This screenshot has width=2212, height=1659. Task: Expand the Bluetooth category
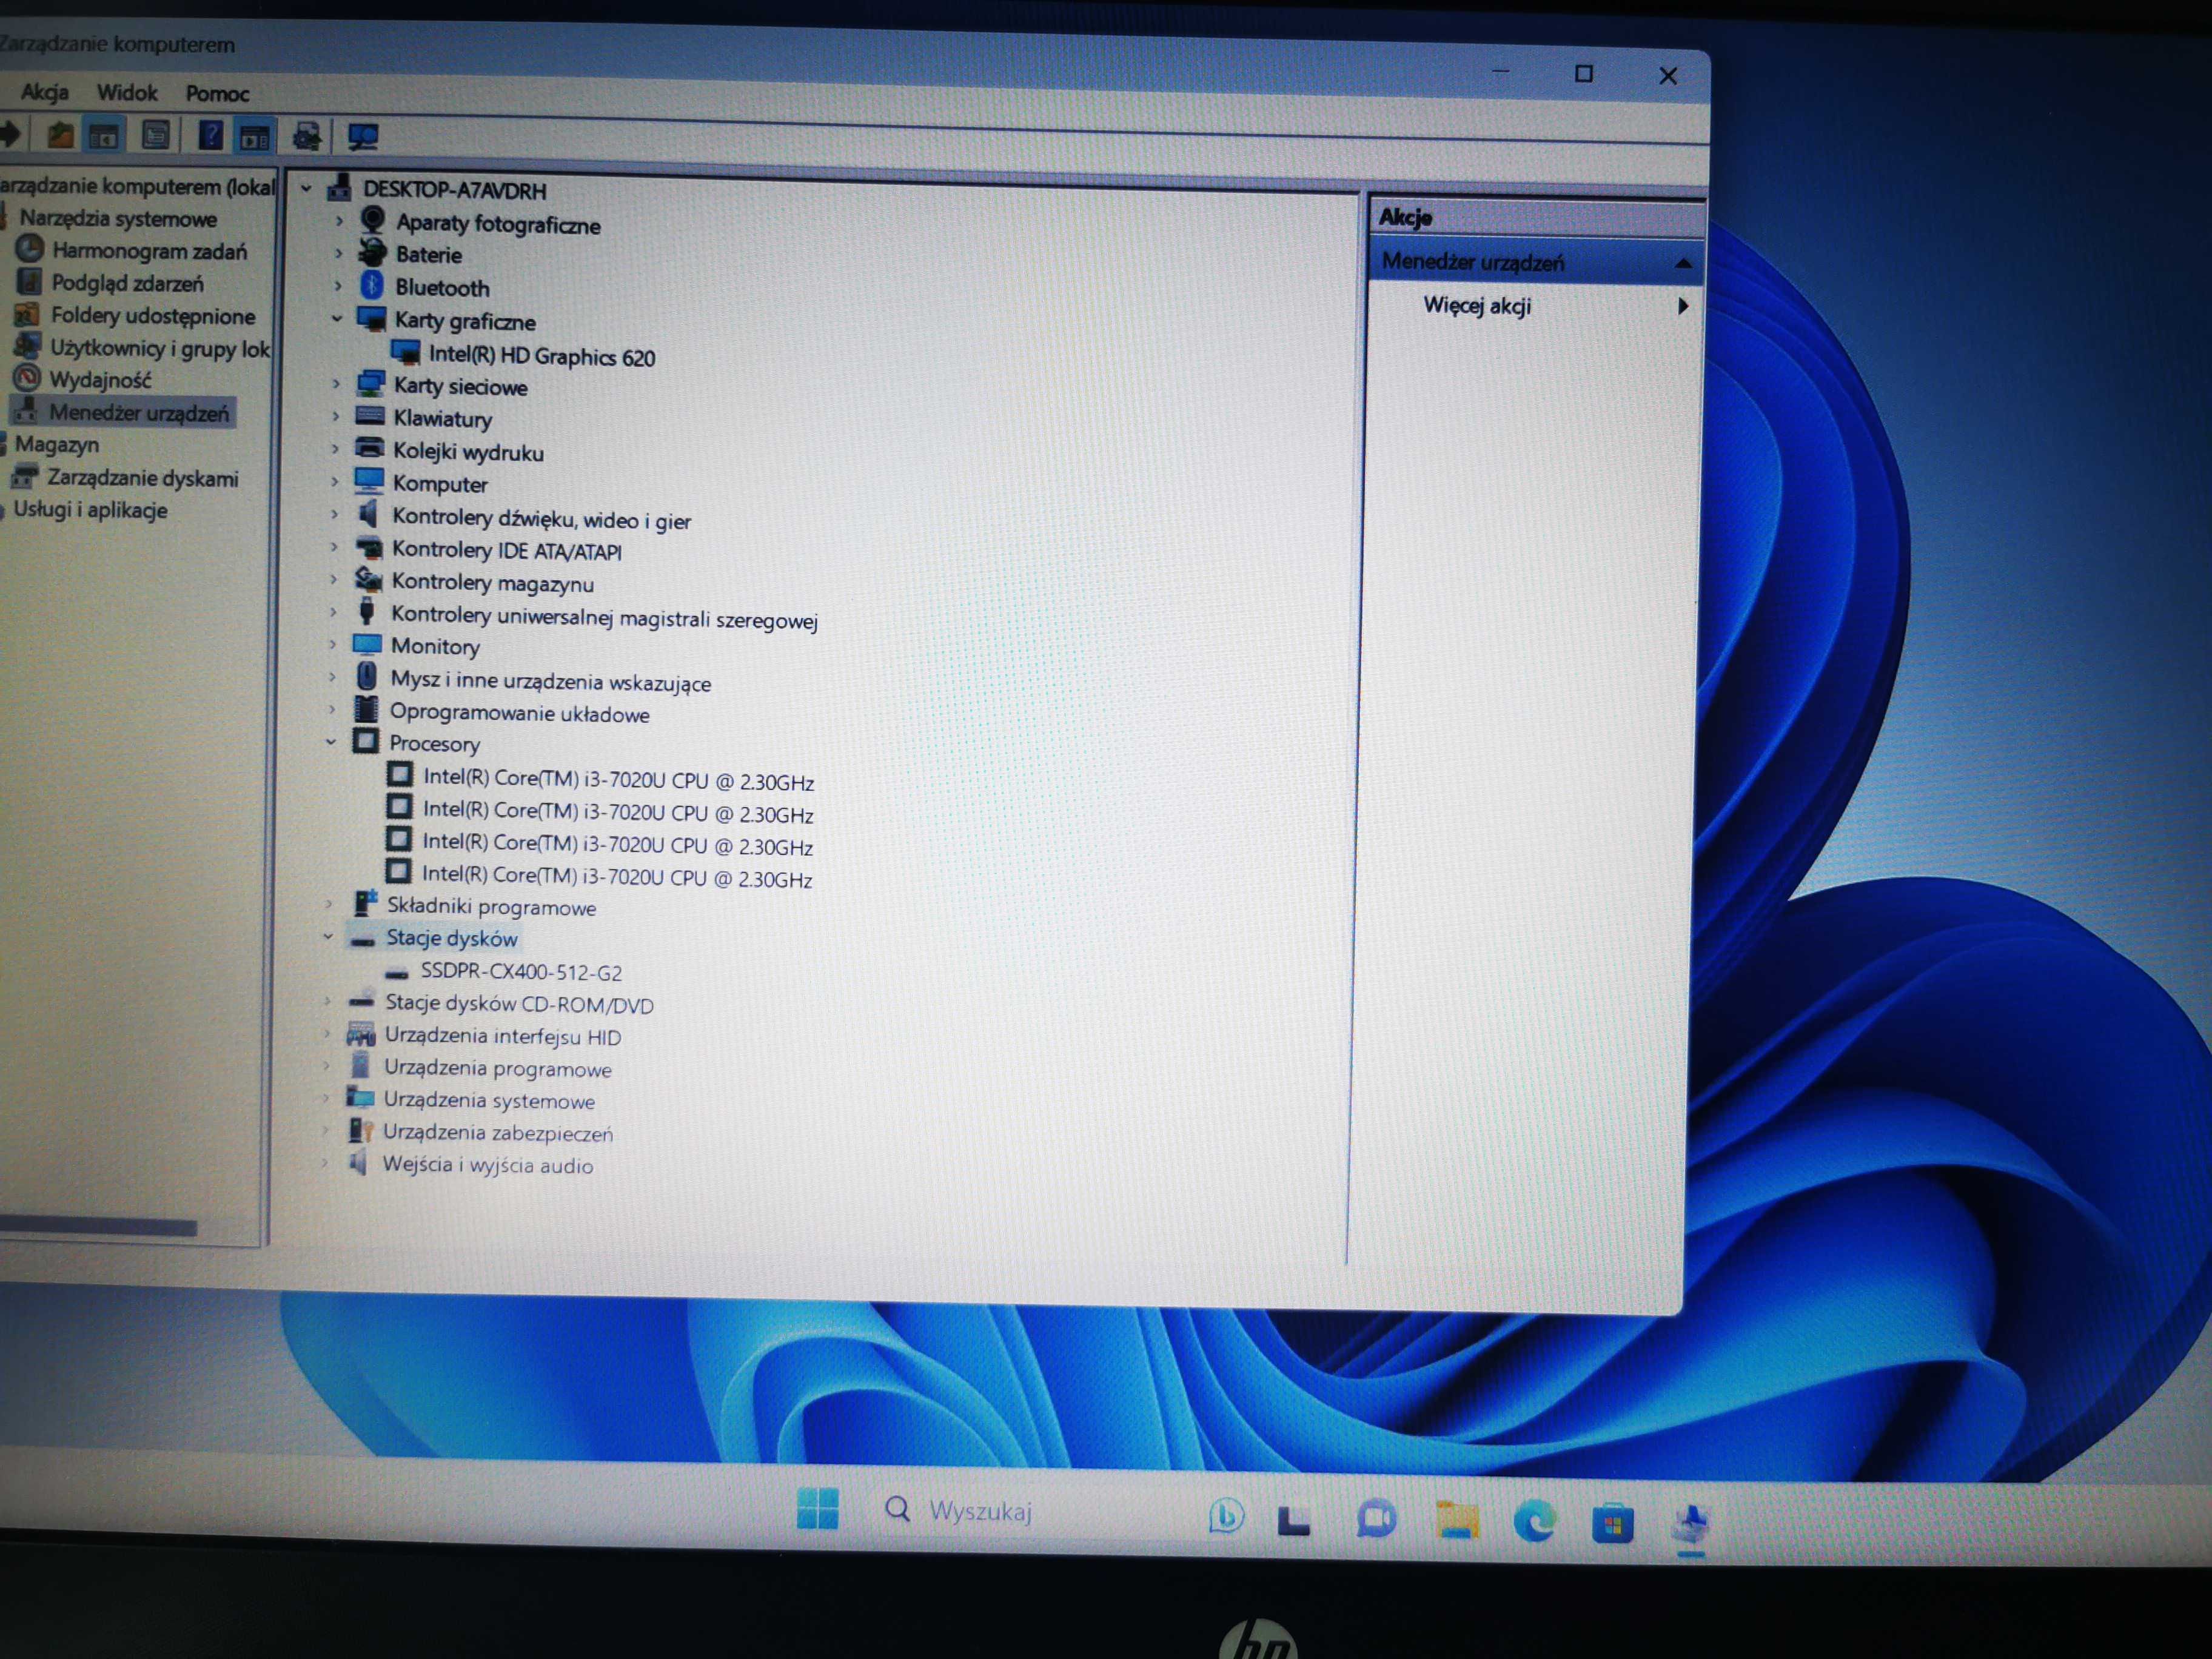(x=338, y=286)
